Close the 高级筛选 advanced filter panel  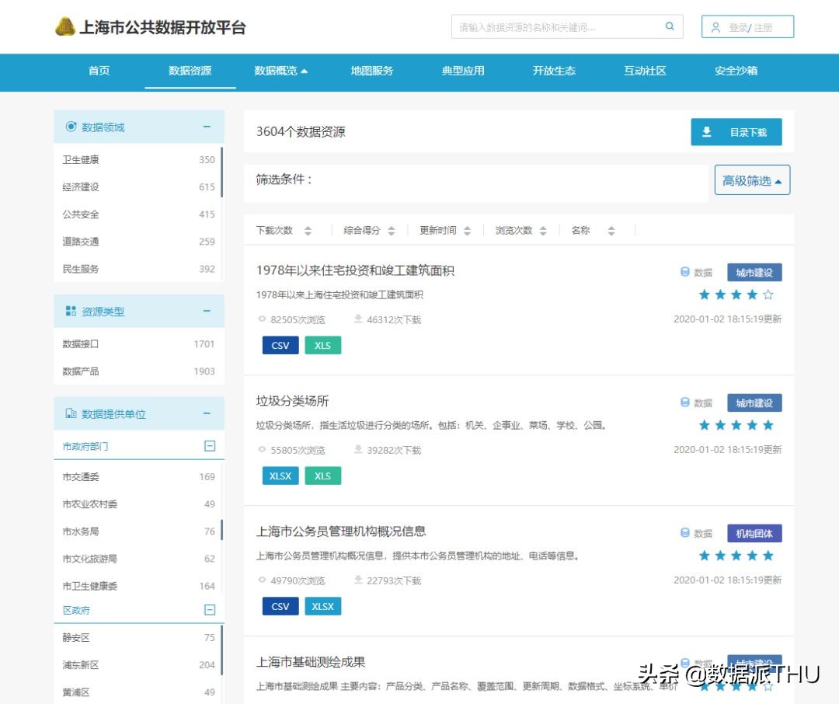(x=751, y=179)
